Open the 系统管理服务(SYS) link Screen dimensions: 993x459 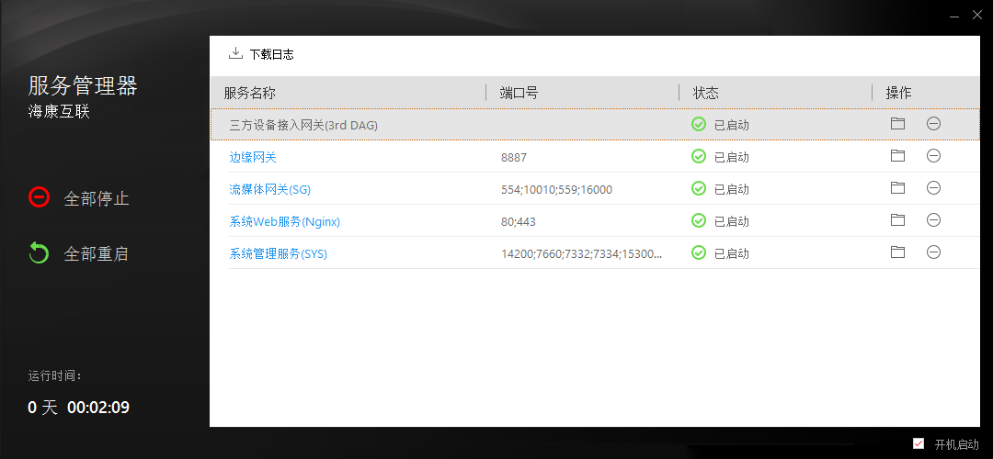point(278,253)
